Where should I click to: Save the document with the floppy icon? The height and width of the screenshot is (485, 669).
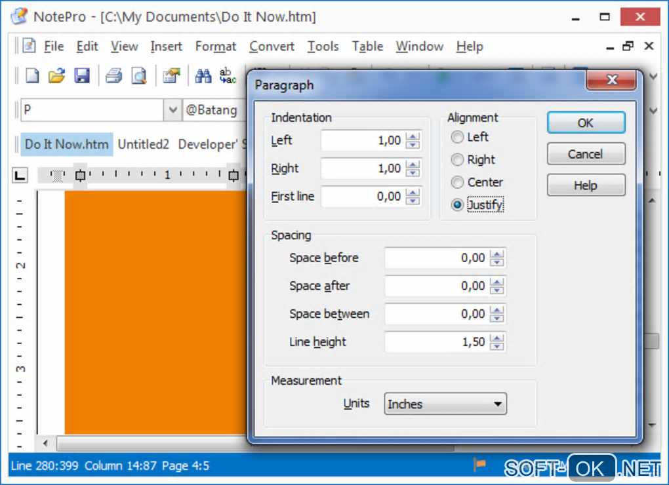pyautogui.click(x=82, y=76)
